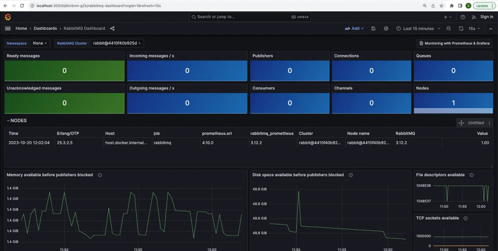Save the dashboard with disk icon
This screenshot has height=251, width=498.
tap(373, 29)
